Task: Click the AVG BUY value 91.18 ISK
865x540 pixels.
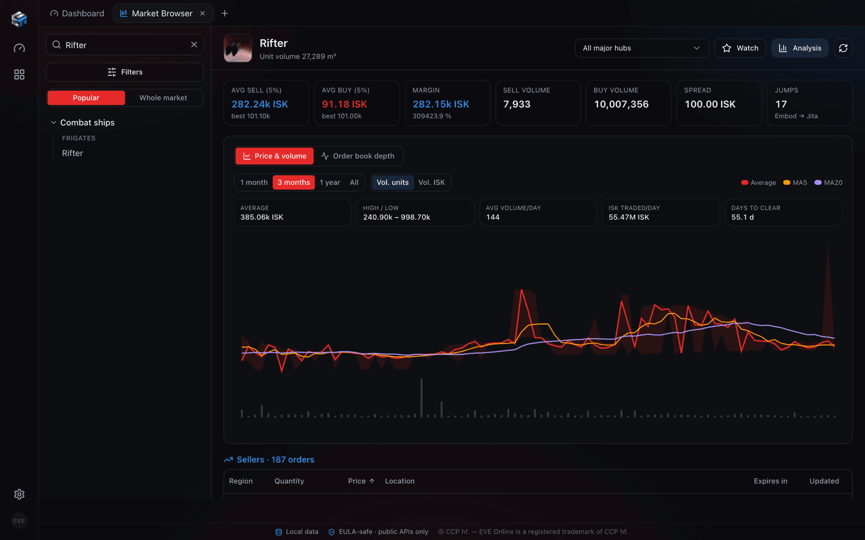Action: 344,104
